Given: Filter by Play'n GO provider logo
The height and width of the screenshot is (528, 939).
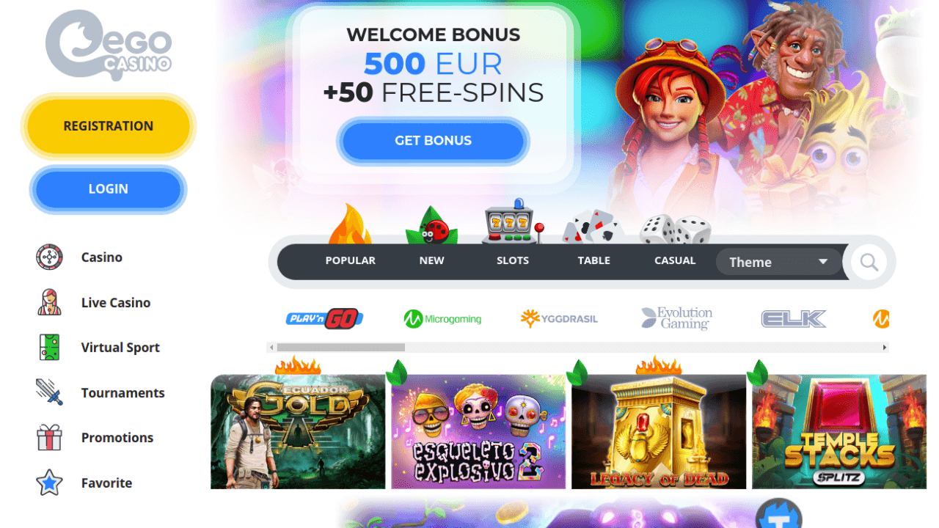Looking at the screenshot, I should [x=324, y=319].
